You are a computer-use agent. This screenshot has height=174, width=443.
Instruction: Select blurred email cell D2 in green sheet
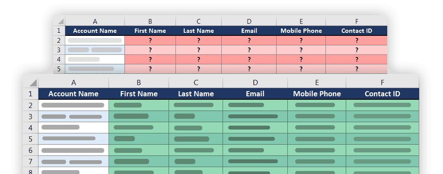(x=255, y=105)
